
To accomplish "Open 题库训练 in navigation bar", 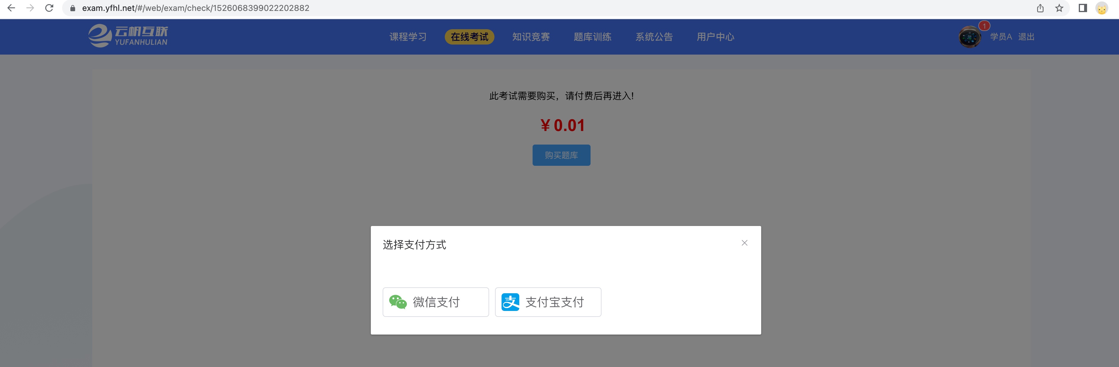I will tap(593, 37).
